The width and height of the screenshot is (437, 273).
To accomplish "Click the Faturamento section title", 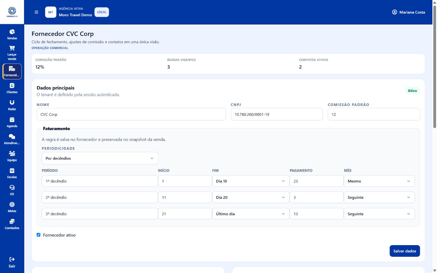I will [x=56, y=129].
